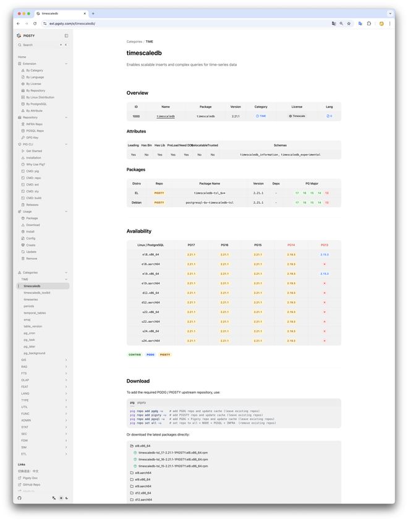This screenshot has height=521, width=408.
Task: Open timescaledb_toolkit in sidebar
Action: point(37,293)
